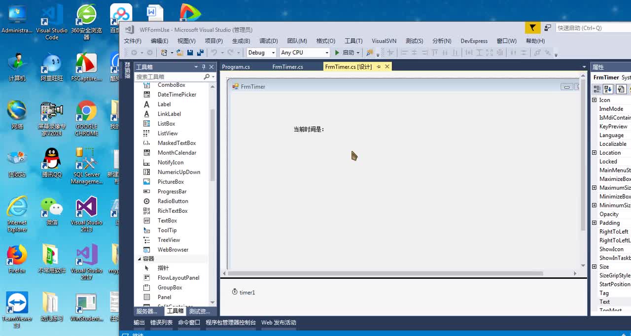Pick the GroupBox container icon

click(x=146, y=288)
